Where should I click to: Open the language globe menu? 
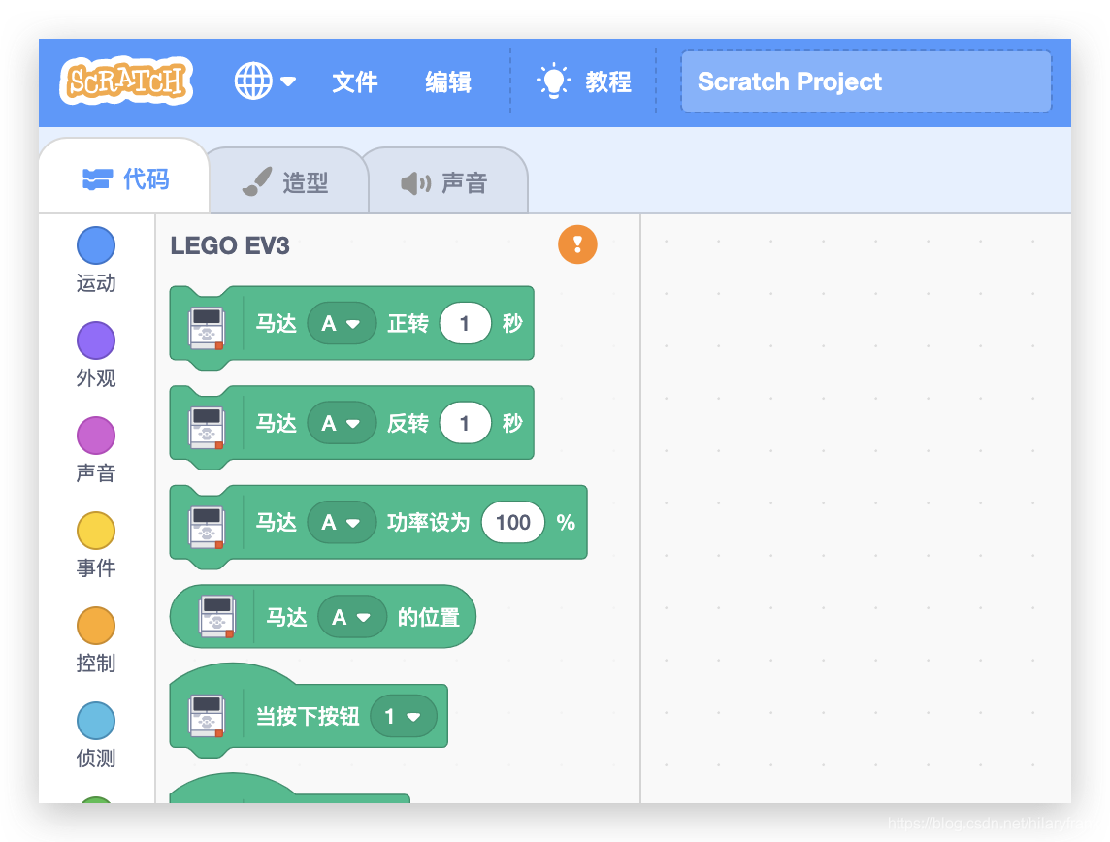(266, 81)
